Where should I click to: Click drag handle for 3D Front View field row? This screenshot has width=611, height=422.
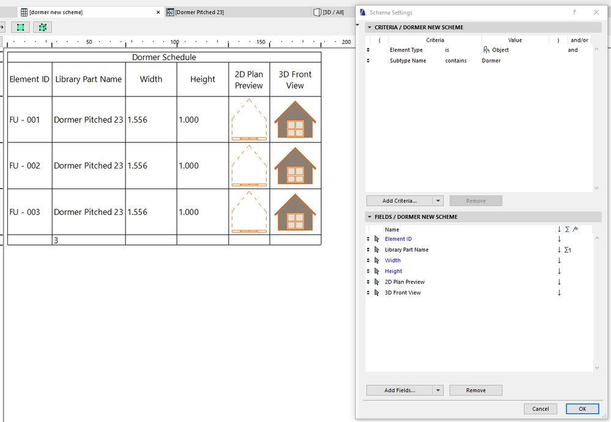pyautogui.click(x=368, y=293)
